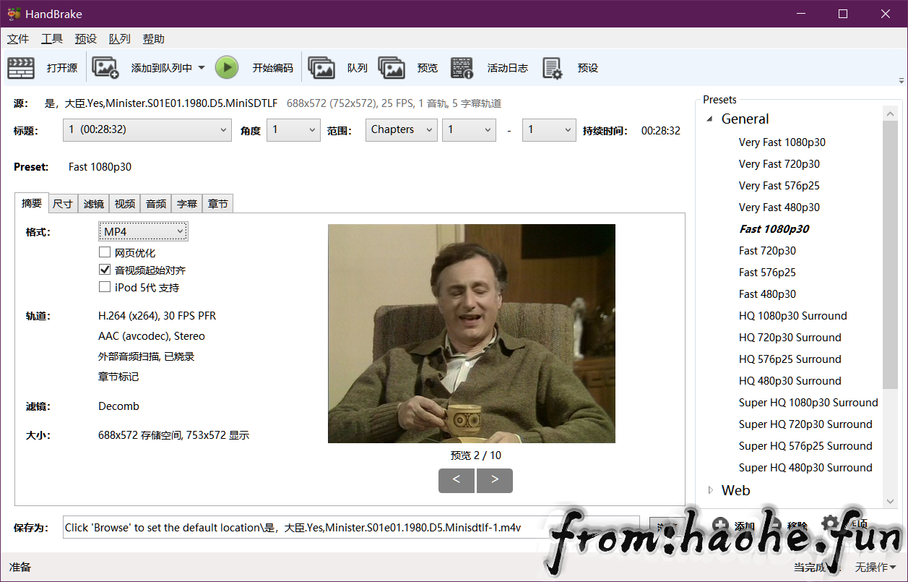The height and width of the screenshot is (582, 908).
Task: Select the HQ 576p25 Surround preset
Action: coord(790,359)
